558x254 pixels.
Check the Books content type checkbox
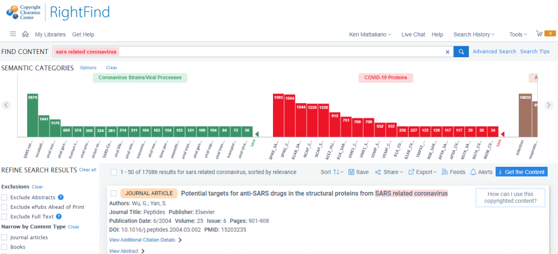pos(4,247)
